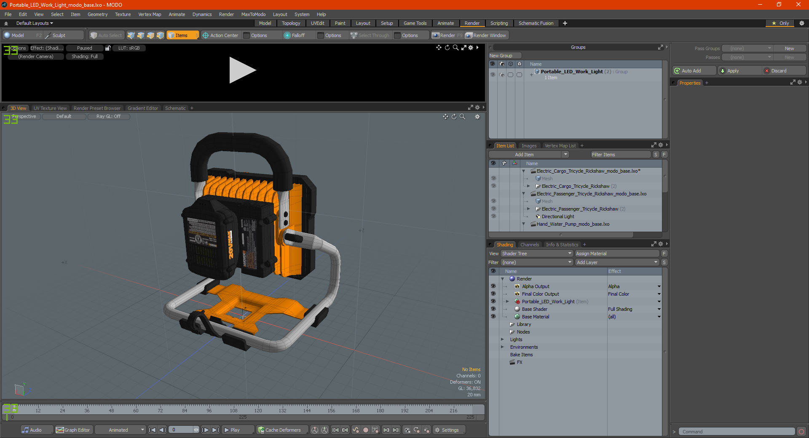This screenshot has width=809, height=438.
Task: Open Default Layouts dropdown
Action: click(35, 23)
